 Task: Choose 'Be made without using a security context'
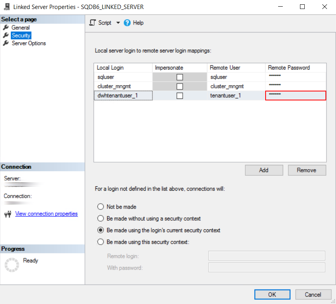(x=101, y=218)
